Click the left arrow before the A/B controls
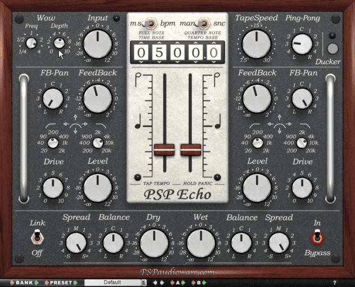 point(155,283)
